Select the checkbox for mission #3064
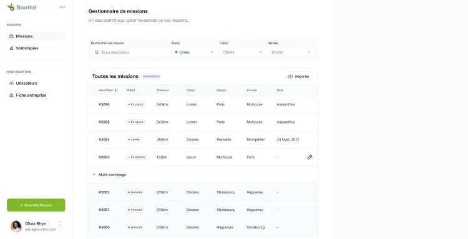Image resolution: width=468 pixels, height=239 pixels. click(94, 140)
